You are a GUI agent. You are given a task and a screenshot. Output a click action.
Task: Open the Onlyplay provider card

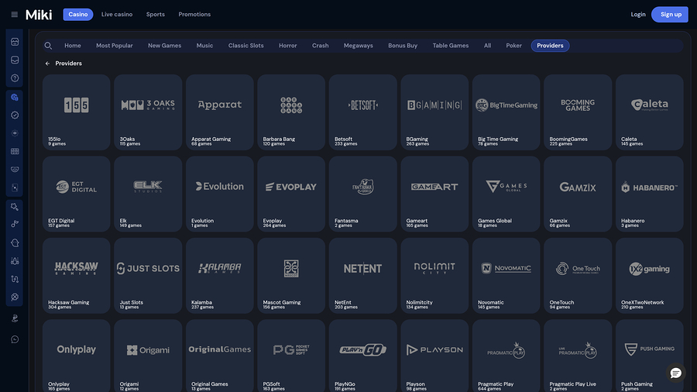click(x=77, y=356)
